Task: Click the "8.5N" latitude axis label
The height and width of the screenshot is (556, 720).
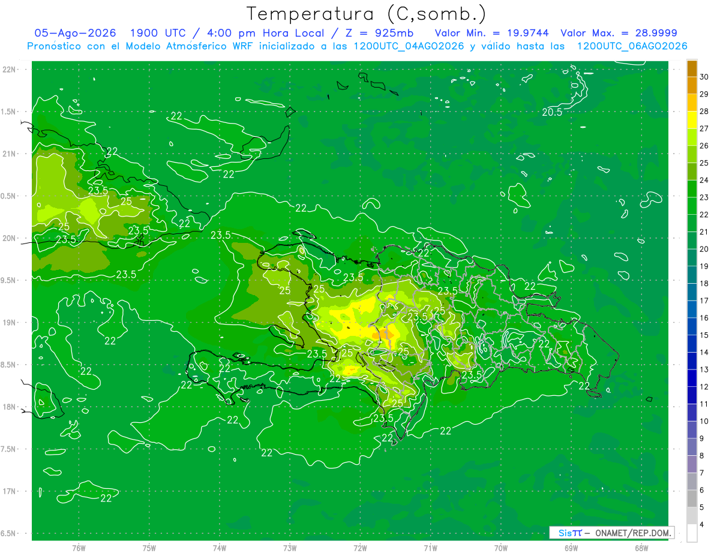Action: click(x=9, y=365)
